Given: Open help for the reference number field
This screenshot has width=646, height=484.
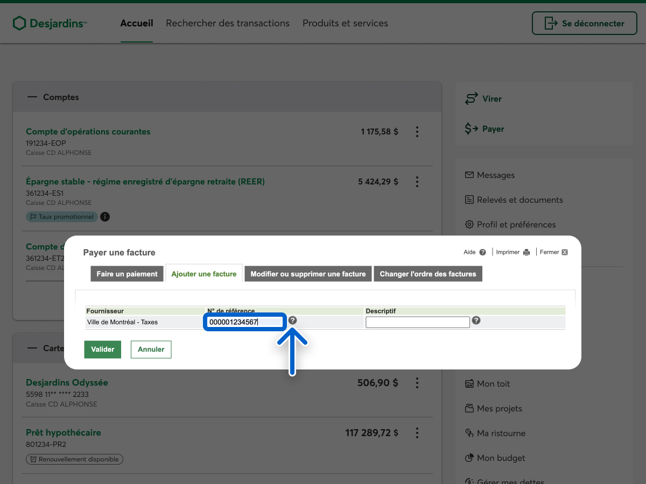Looking at the screenshot, I should (x=292, y=321).
